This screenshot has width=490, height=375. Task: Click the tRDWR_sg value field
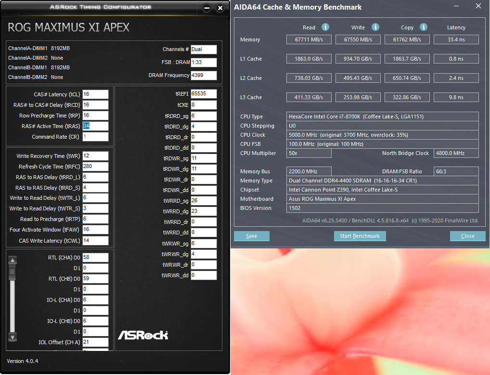(204, 158)
